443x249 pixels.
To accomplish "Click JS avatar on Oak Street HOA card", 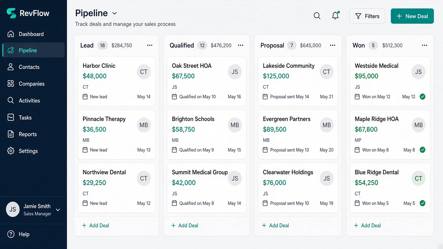I will tap(235, 72).
